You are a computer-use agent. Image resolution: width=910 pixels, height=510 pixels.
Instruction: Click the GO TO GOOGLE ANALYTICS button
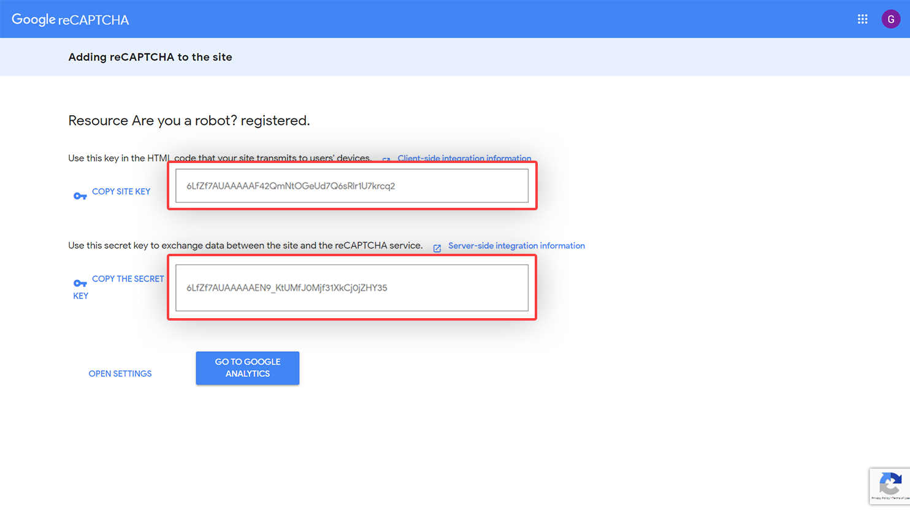point(248,368)
